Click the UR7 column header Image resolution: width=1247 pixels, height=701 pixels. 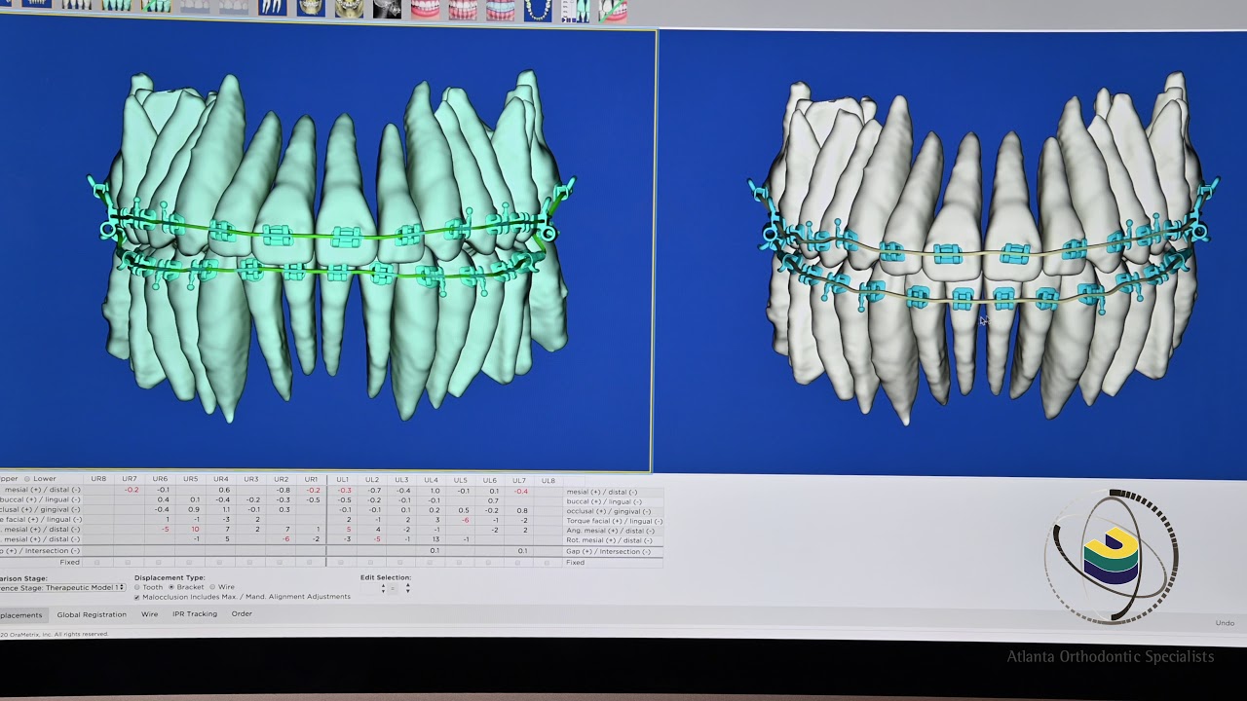point(130,480)
